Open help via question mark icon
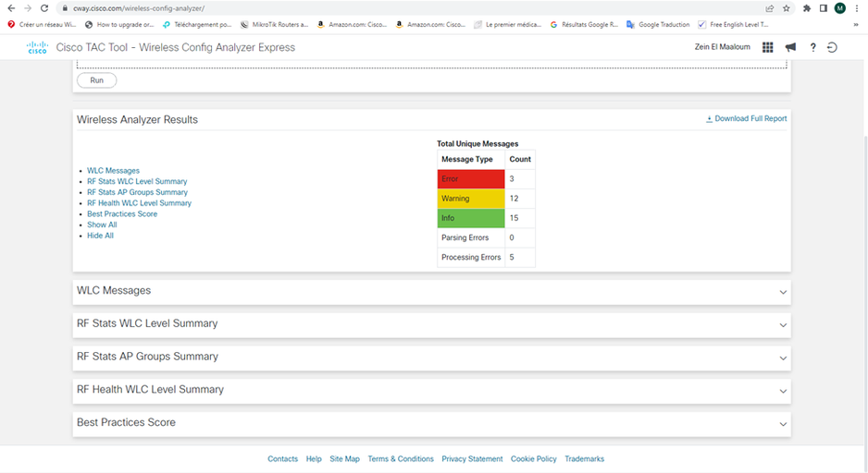 [812, 47]
